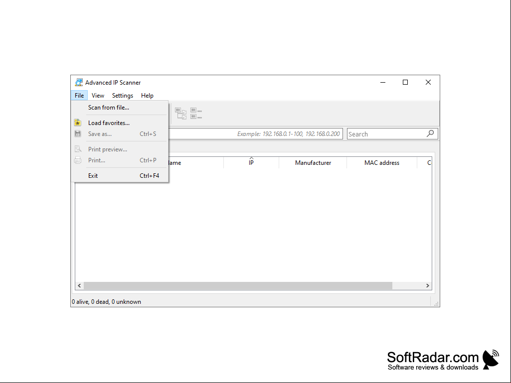
Task: Sort by the MAC address column header
Action: pos(381,162)
